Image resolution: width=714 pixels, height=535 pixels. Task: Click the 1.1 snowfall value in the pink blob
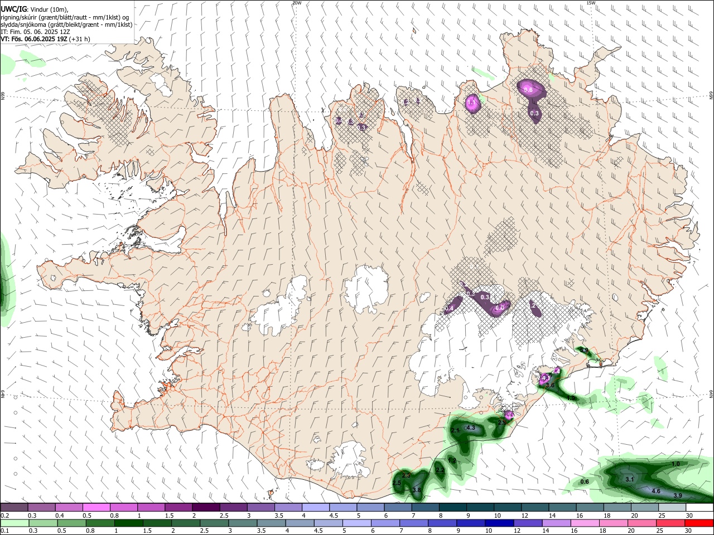471,103
